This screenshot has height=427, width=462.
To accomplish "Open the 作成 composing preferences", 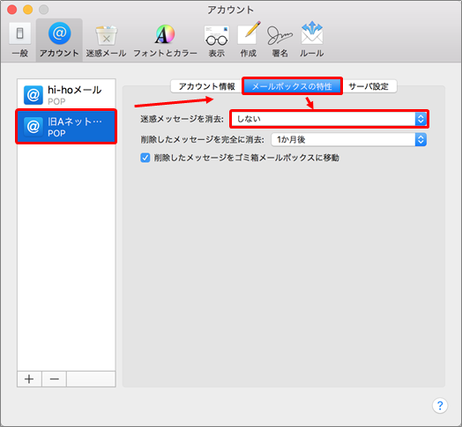I will (249, 40).
